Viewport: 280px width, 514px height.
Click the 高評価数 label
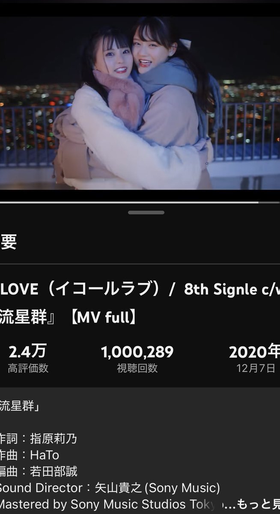click(x=28, y=368)
